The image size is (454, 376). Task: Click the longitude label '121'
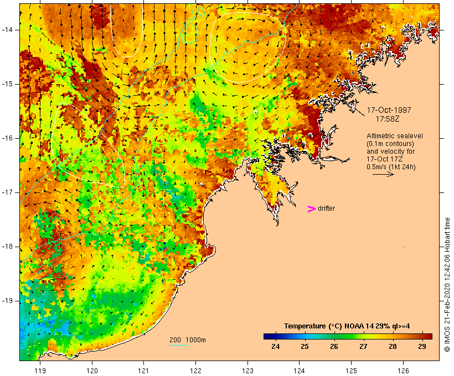tap(143, 370)
